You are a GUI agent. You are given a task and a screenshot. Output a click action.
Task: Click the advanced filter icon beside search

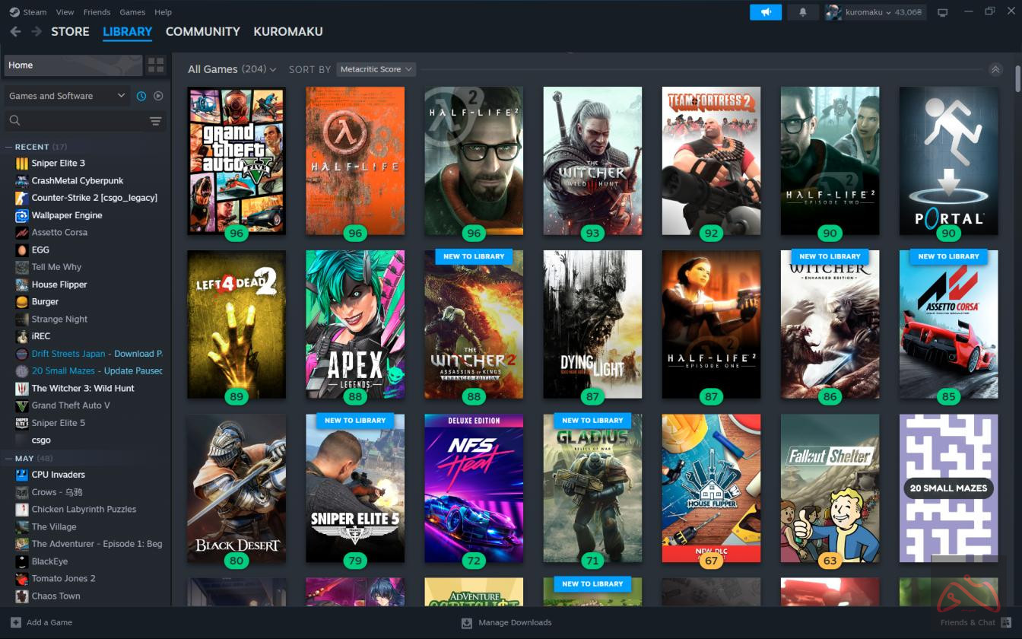[155, 121]
